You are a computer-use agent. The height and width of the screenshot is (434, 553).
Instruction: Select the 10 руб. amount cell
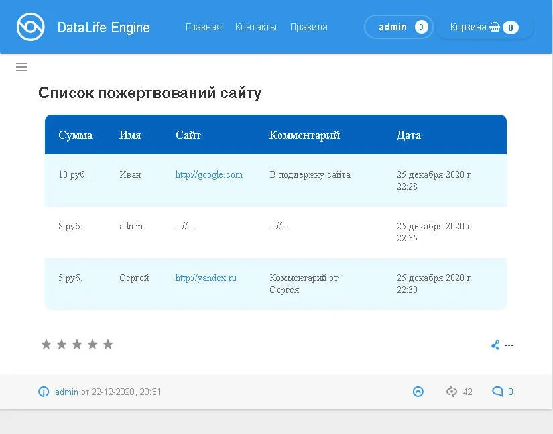coord(72,174)
